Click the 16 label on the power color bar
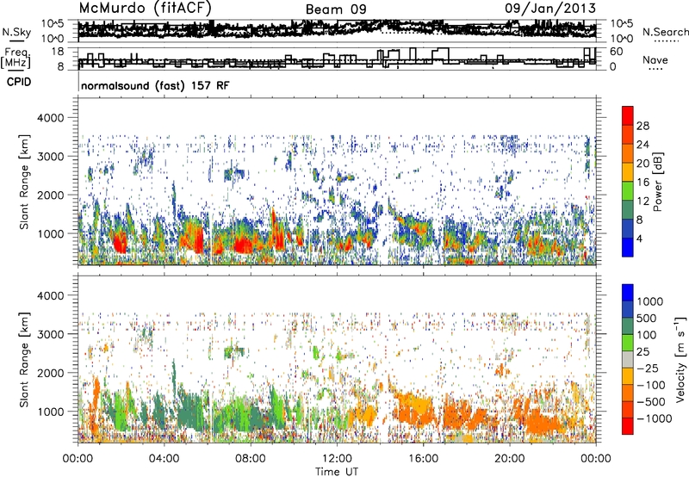This screenshot has width=689, height=477. click(642, 183)
